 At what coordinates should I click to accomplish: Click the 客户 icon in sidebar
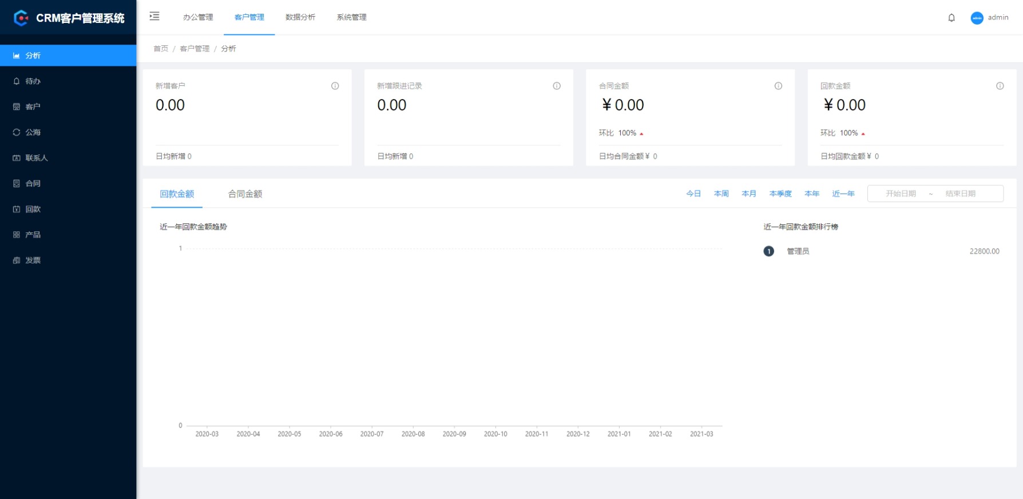[17, 107]
